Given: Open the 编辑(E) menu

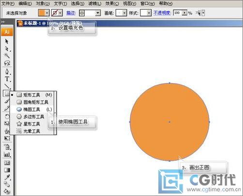Looking at the screenshot, I should [25, 3].
